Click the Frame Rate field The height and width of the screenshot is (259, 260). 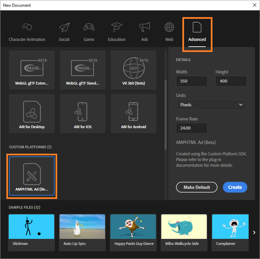click(x=191, y=128)
